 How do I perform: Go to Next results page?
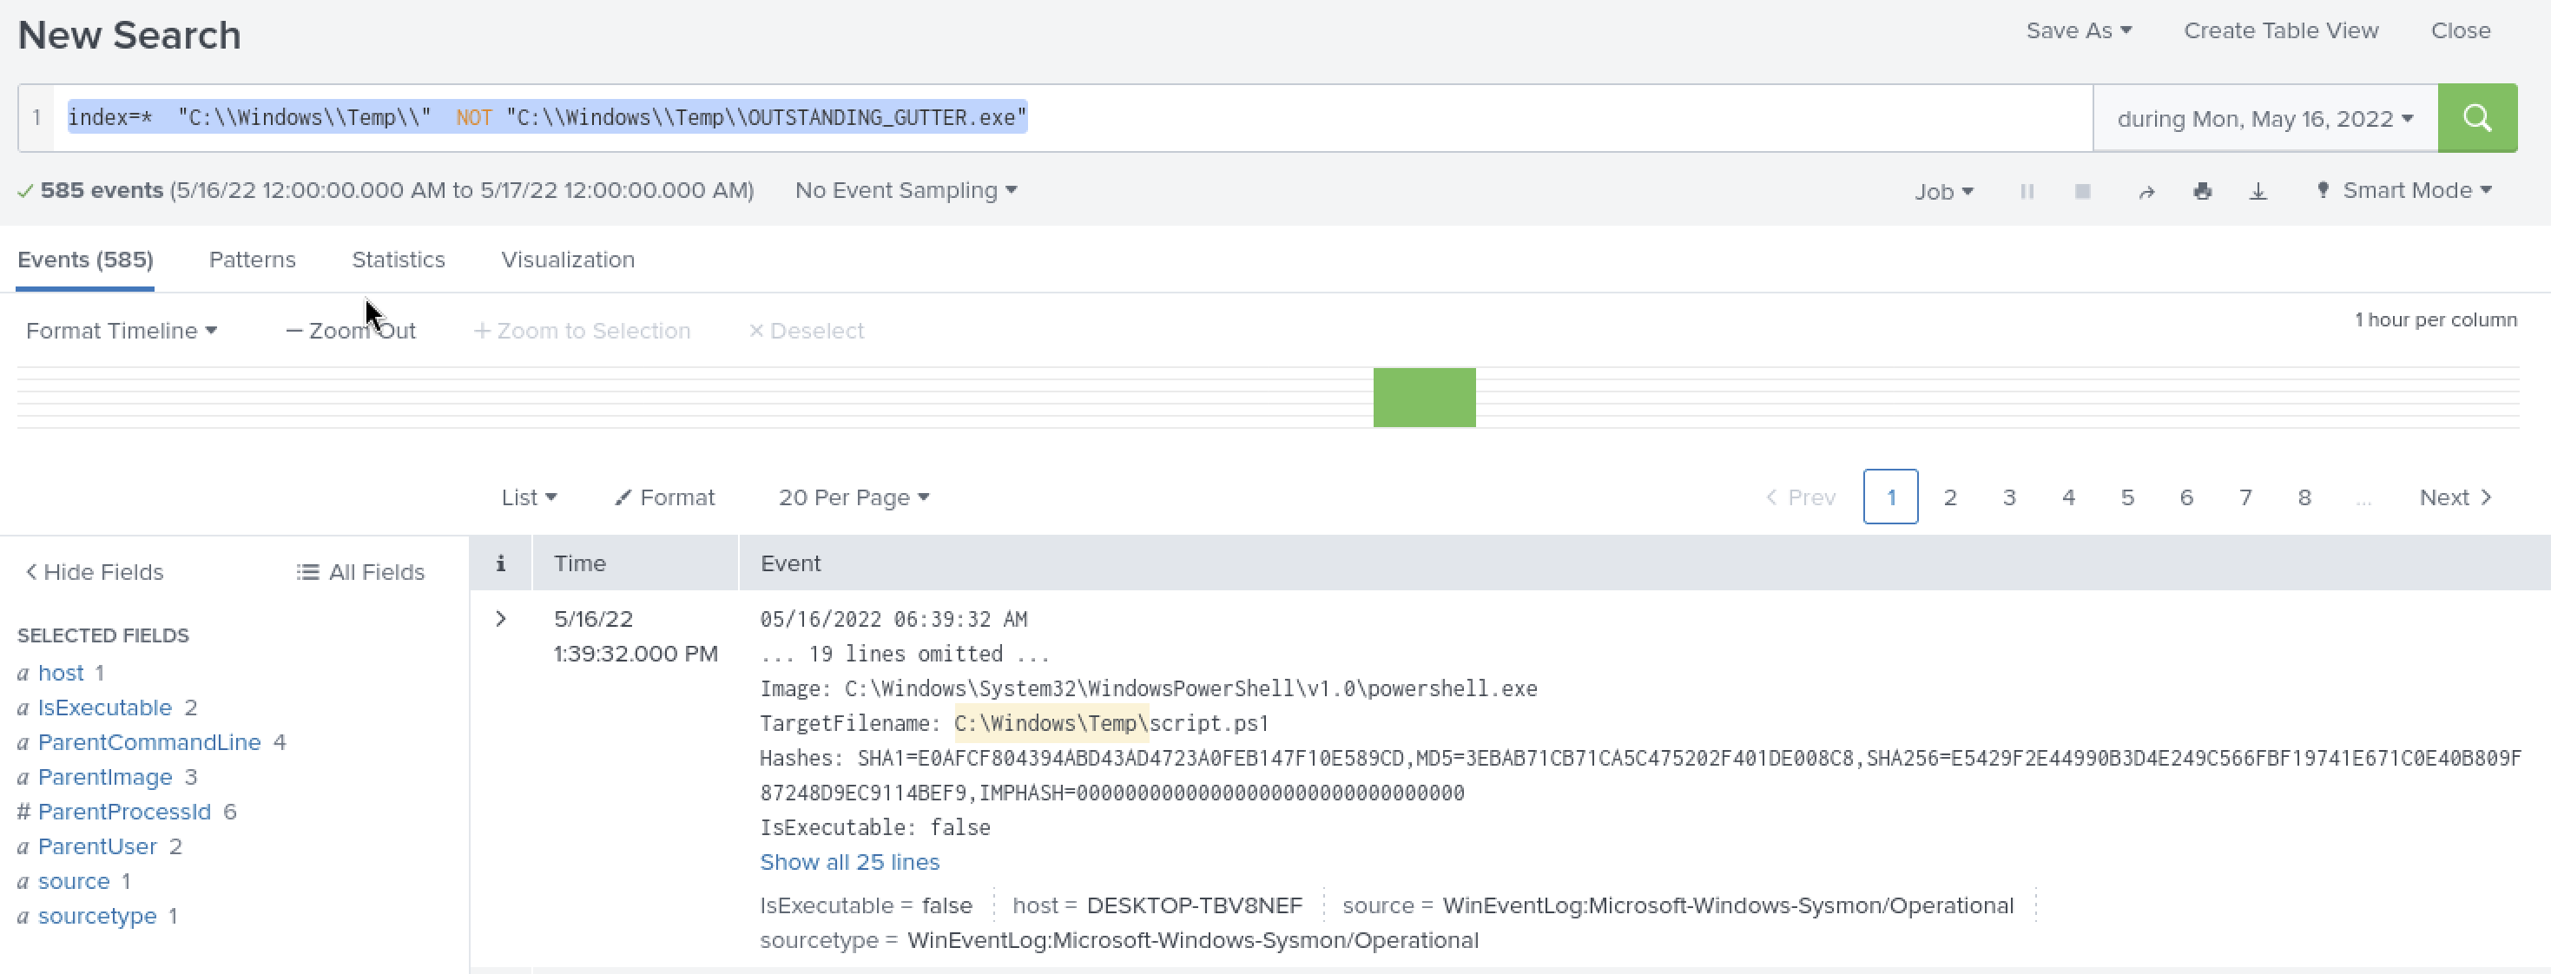2455,497
